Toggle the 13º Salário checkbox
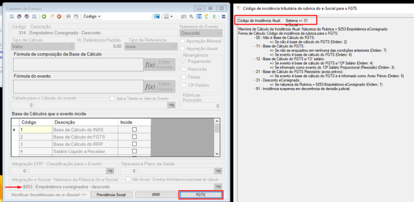 point(184,85)
